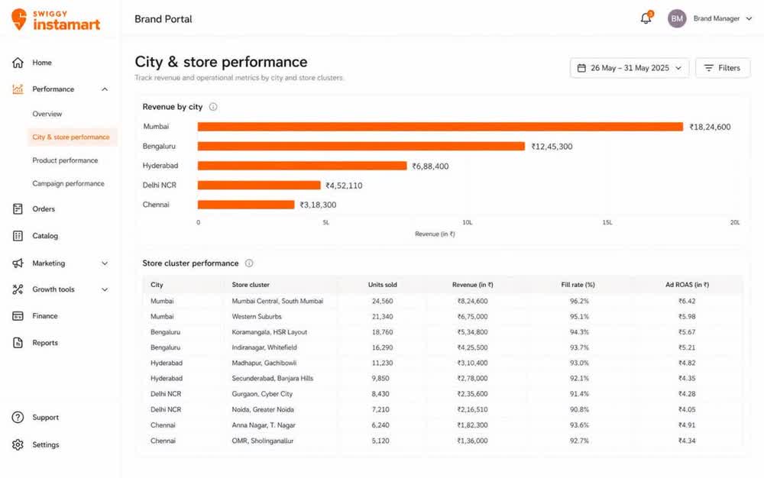Open Catalog menu label
The image size is (764, 478).
pyautogui.click(x=45, y=236)
